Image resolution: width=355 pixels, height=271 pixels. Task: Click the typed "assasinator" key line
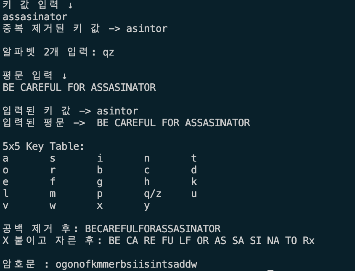(x=35, y=17)
